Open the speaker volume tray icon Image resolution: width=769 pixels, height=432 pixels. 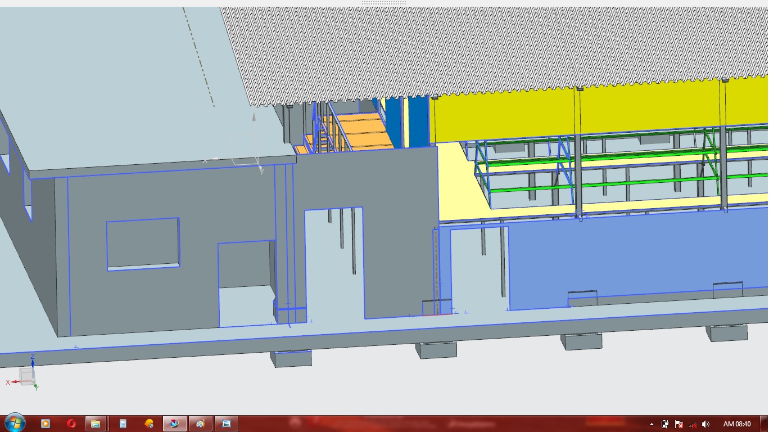(x=705, y=424)
